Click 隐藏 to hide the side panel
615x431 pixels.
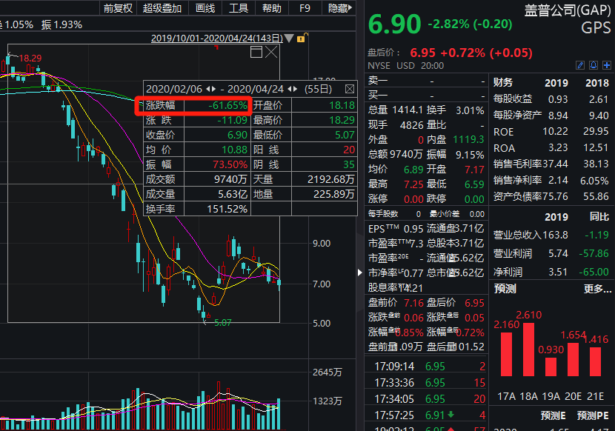point(338,8)
